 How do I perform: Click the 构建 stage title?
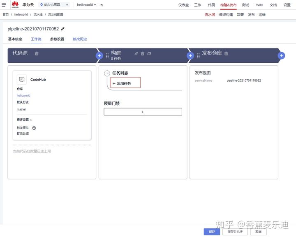click(x=116, y=53)
